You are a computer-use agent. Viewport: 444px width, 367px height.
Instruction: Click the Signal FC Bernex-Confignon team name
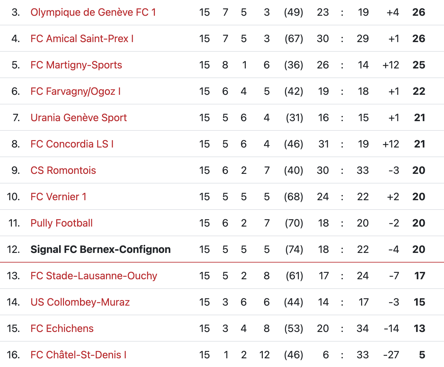point(101,249)
